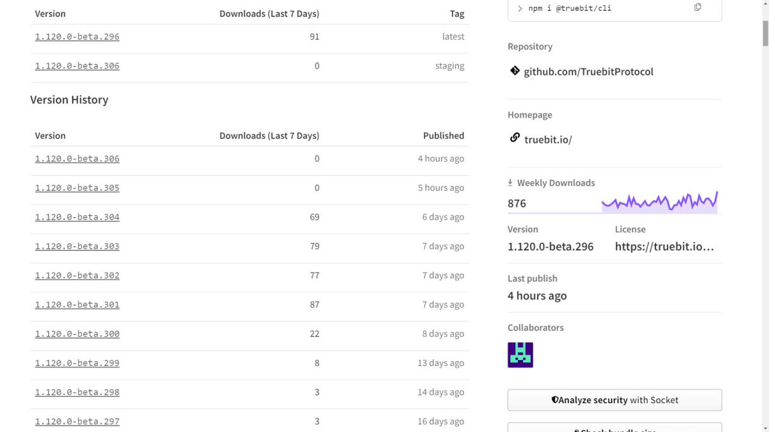Copy the npm install command icon

[x=697, y=7]
